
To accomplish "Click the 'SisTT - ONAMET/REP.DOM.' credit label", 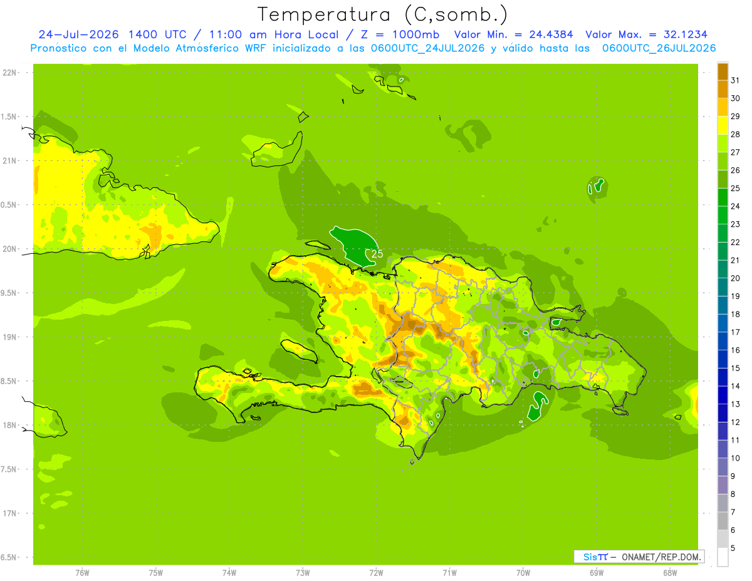I will pyautogui.click(x=640, y=557).
